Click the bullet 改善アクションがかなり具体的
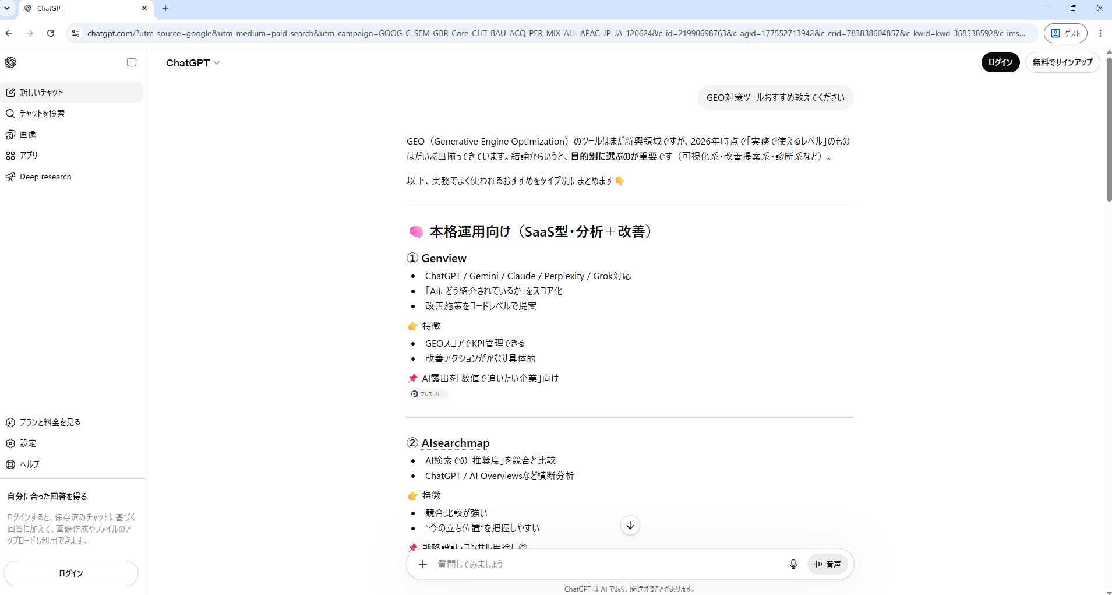This screenshot has width=1112, height=595. click(x=480, y=358)
